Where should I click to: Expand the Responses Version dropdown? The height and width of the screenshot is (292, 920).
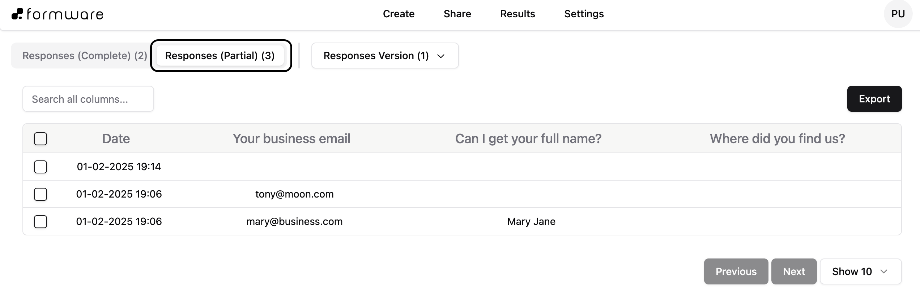[x=385, y=56]
